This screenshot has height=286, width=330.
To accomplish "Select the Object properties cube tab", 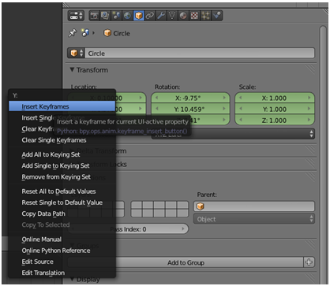I will coord(139,16).
